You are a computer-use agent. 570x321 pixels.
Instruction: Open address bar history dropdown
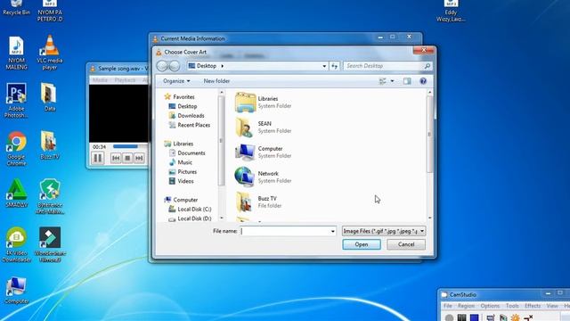(x=324, y=66)
